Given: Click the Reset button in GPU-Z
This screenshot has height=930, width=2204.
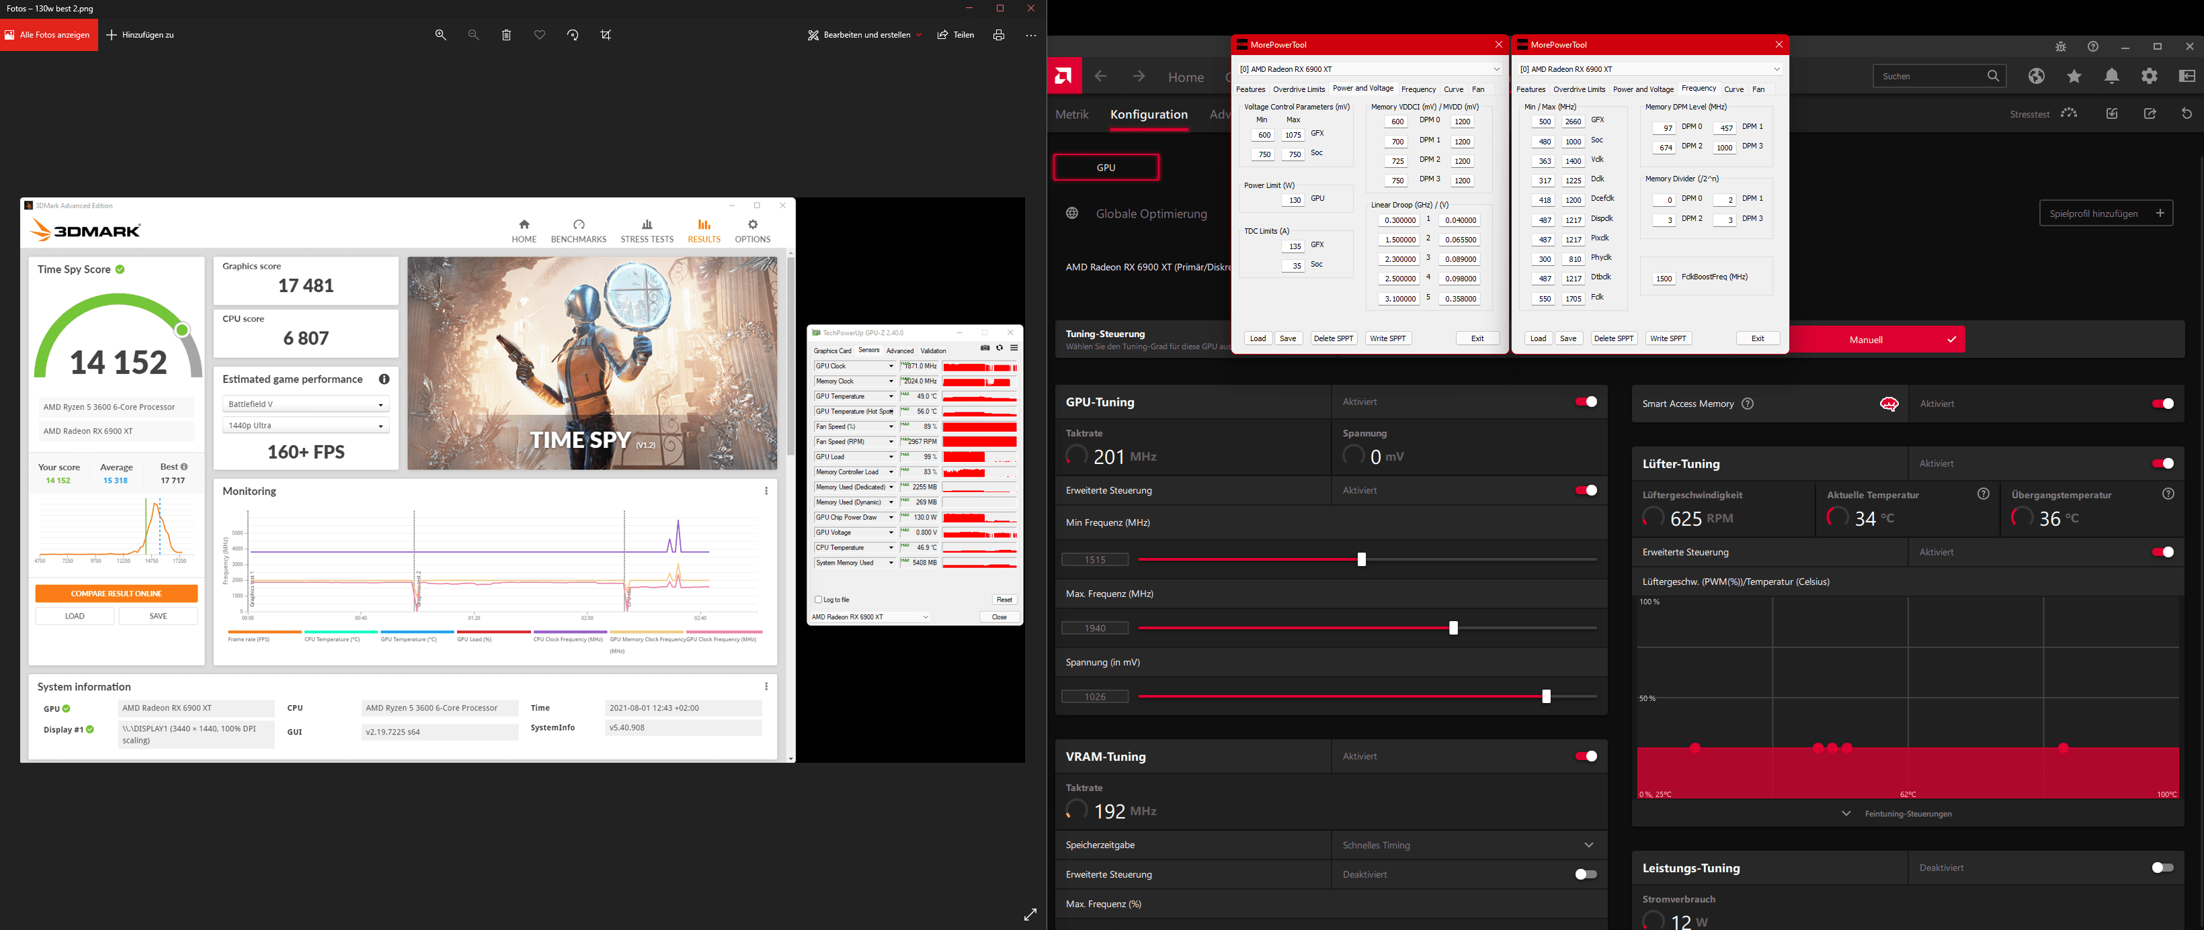Looking at the screenshot, I should [x=1004, y=600].
